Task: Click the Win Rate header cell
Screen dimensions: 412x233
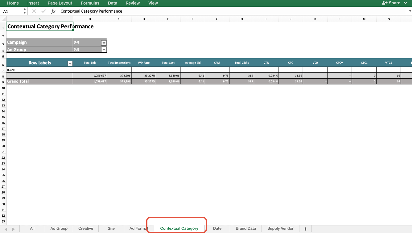Action: click(x=144, y=63)
